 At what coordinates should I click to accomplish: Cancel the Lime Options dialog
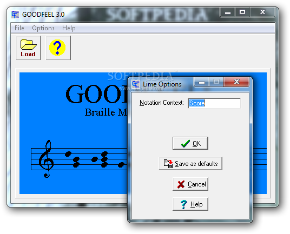[x=190, y=184]
